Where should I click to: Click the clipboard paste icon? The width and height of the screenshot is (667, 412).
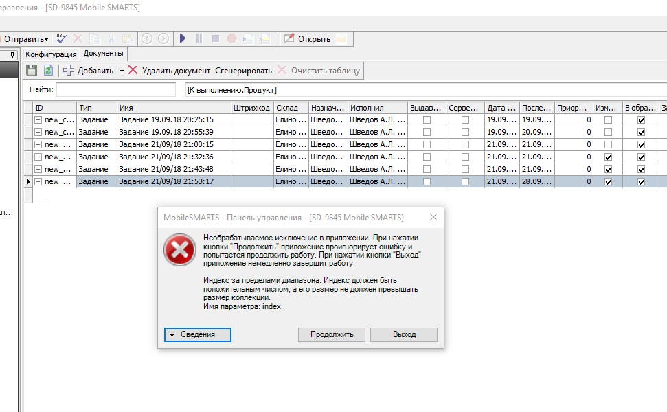(128, 38)
